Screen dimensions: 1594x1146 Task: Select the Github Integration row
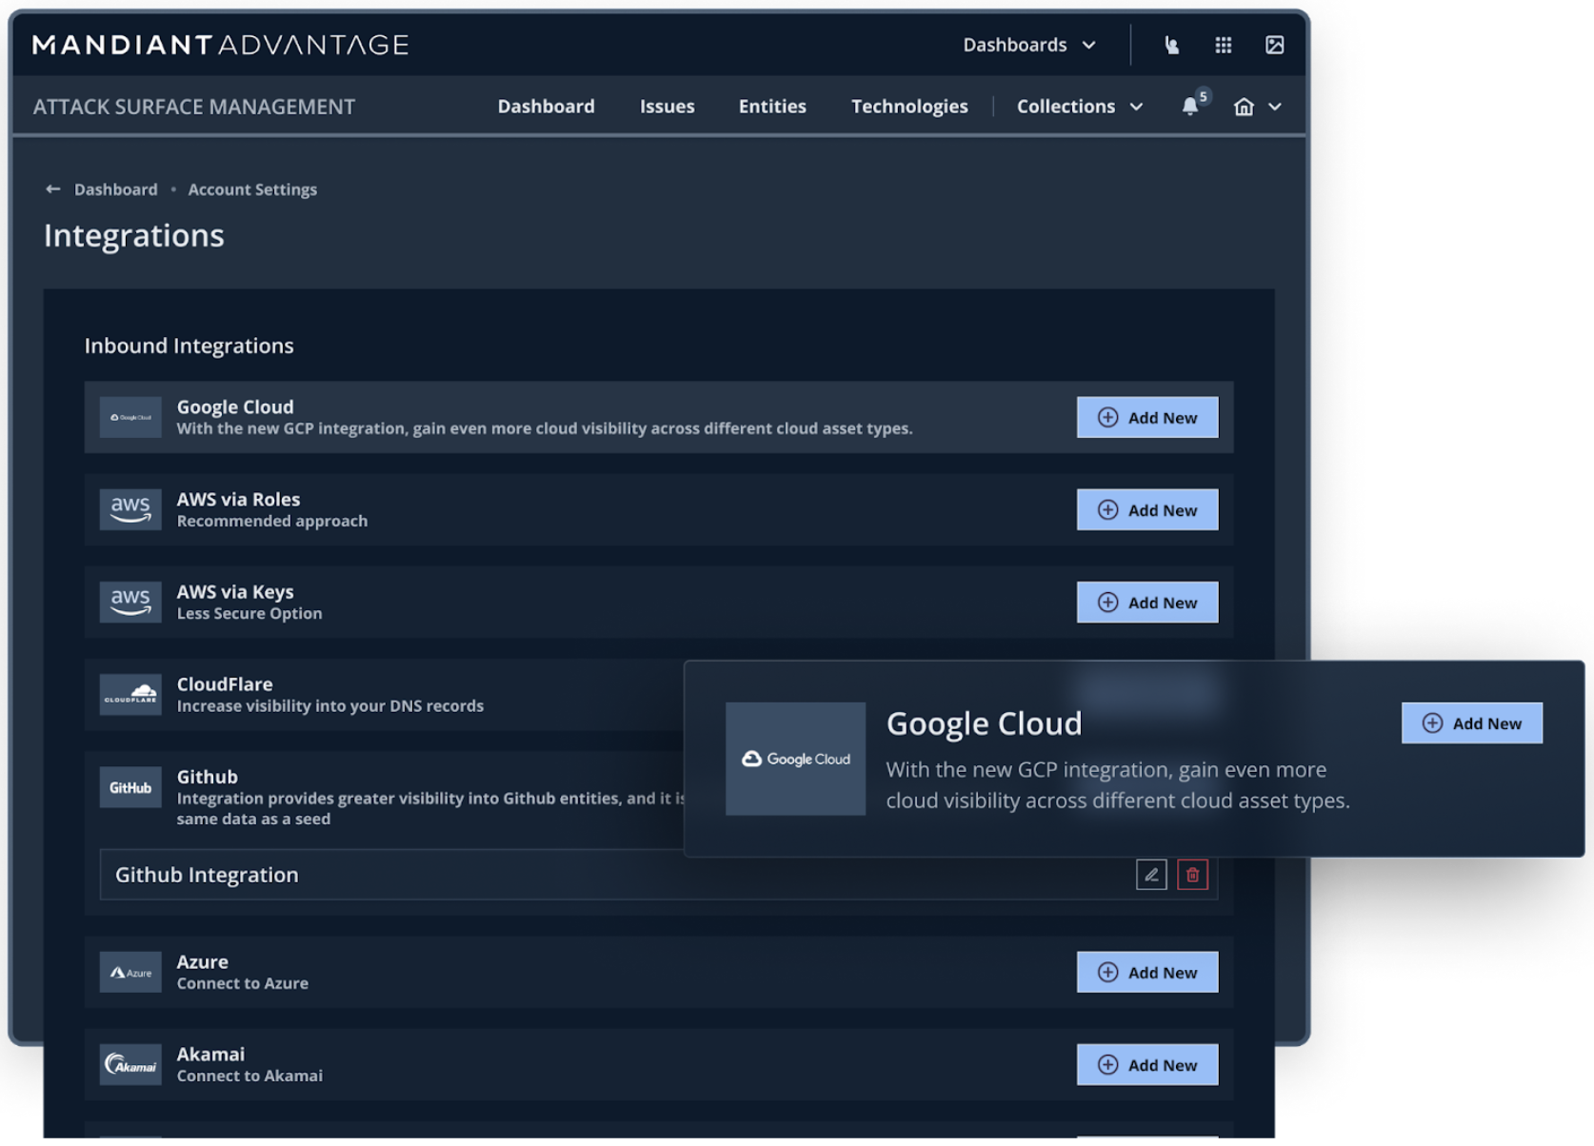659,875
